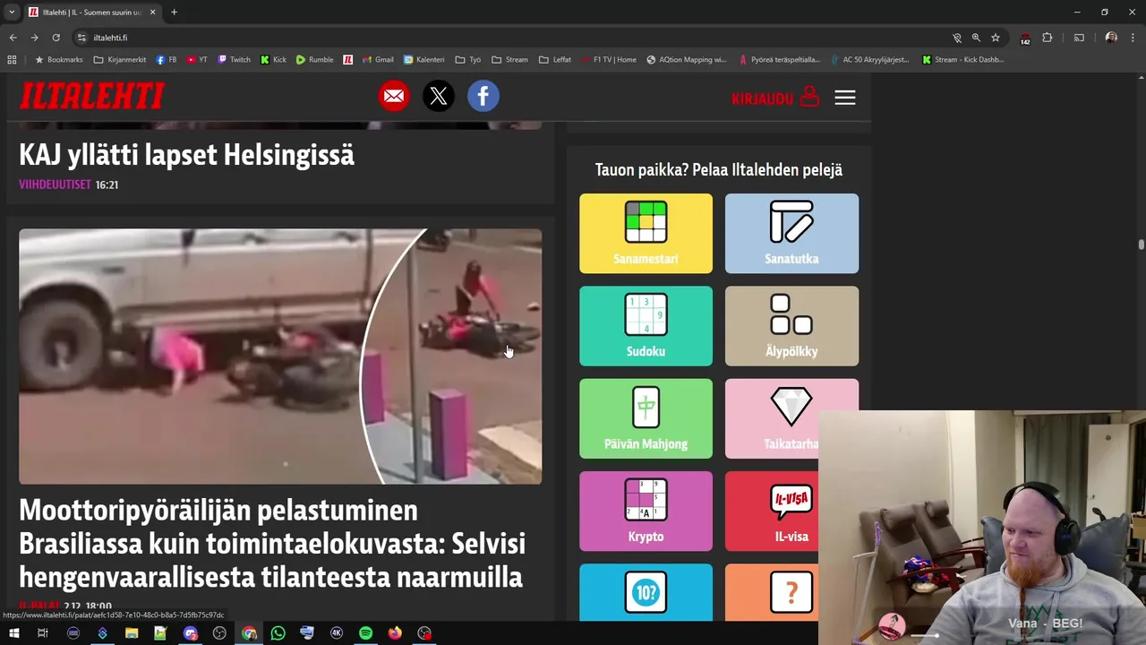This screenshot has width=1146, height=645.
Task: Open Päivän Mahjong game tile
Action: [646, 418]
